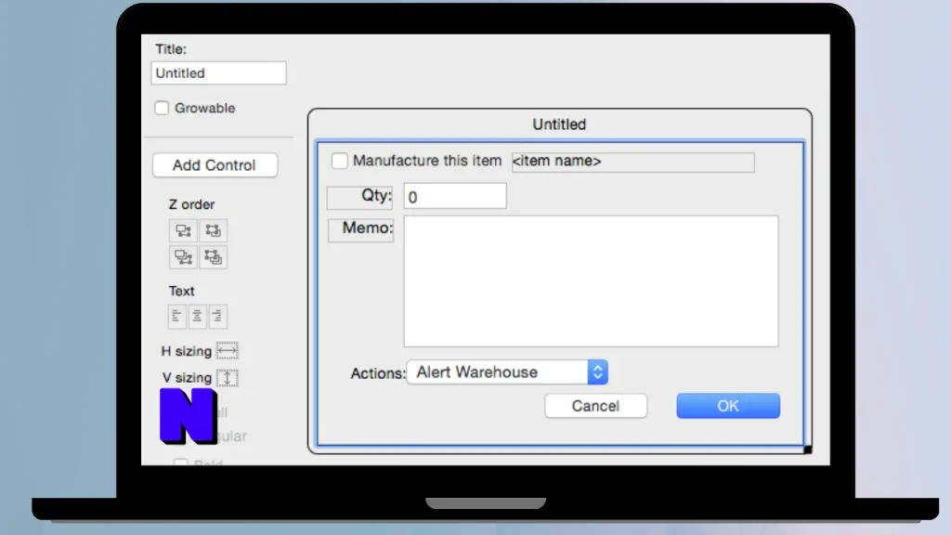Click the H sizing label
The image size is (951, 535).
186,351
